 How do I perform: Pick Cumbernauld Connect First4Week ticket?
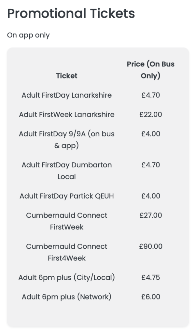[67, 252]
